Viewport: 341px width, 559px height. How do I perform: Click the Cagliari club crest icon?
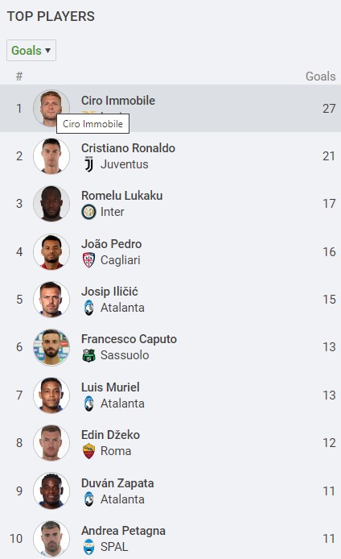point(88,260)
